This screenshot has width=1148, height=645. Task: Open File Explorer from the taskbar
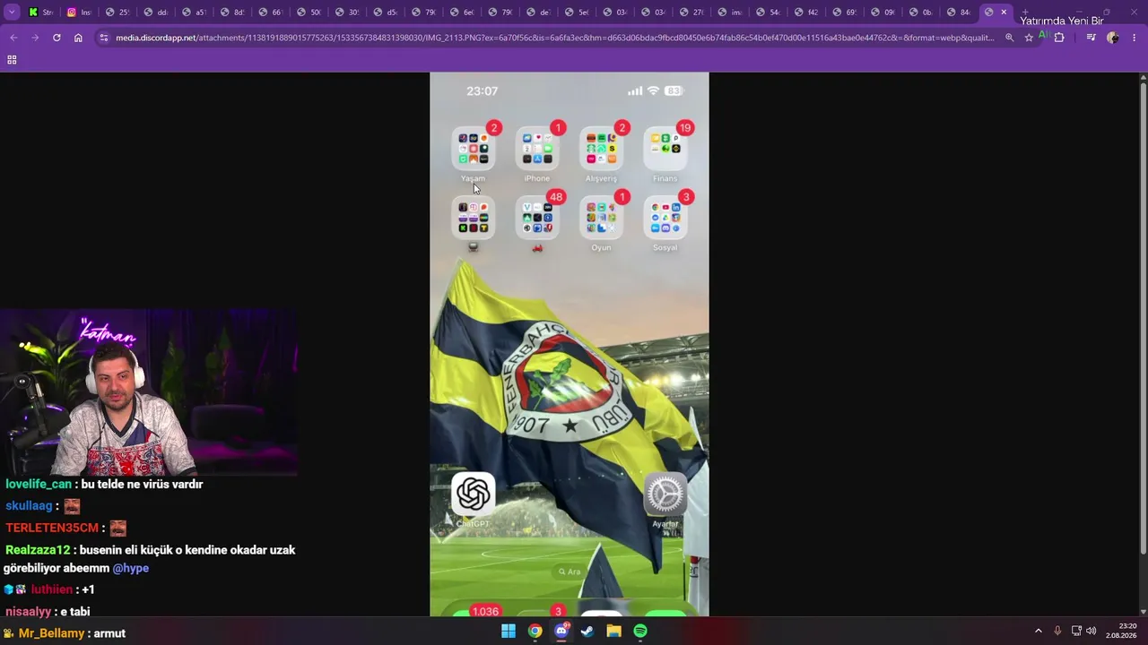(613, 632)
